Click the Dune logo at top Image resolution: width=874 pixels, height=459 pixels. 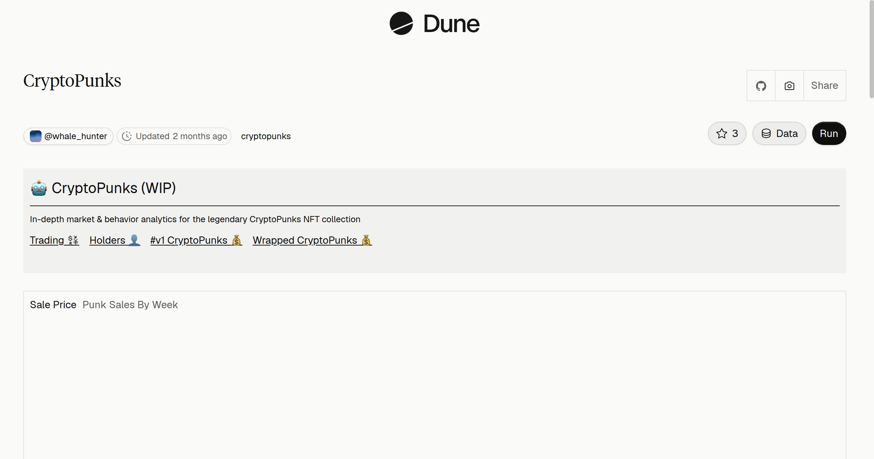(434, 24)
